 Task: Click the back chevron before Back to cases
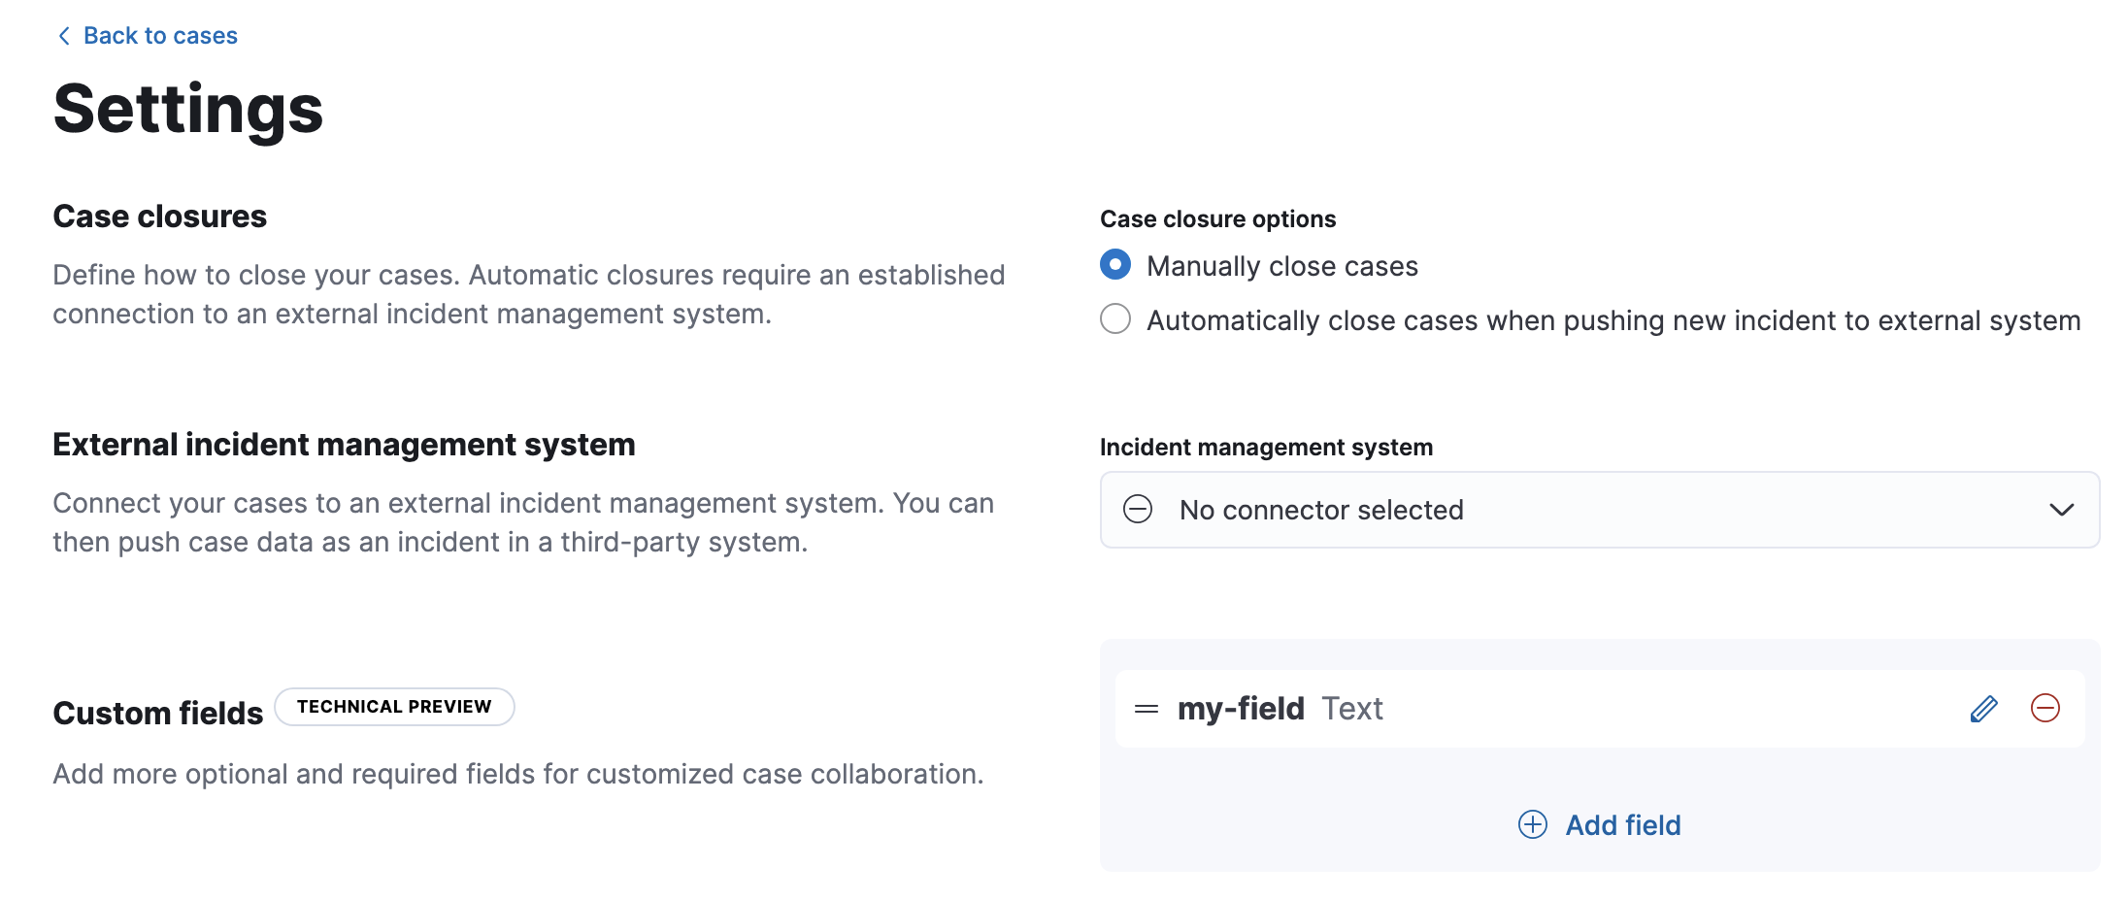63,35
